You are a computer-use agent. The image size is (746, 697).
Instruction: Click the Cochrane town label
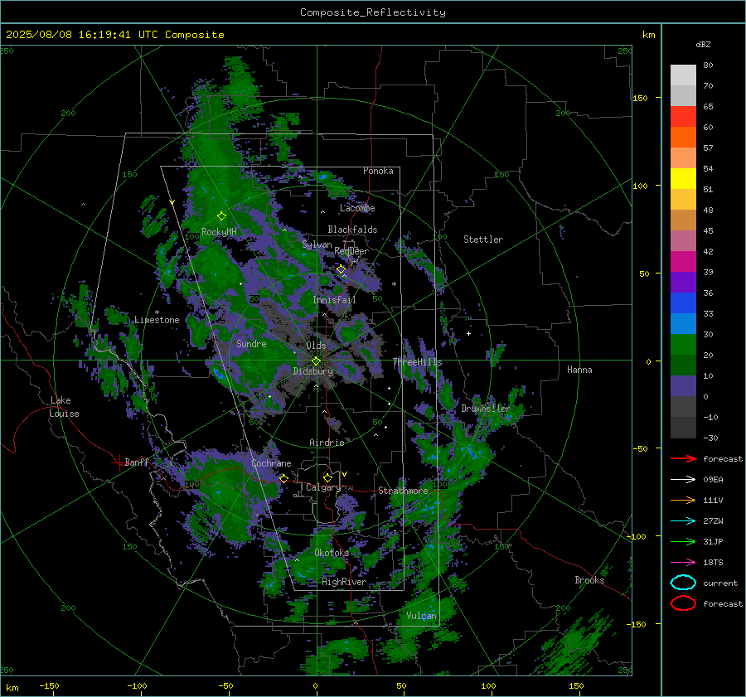click(x=271, y=463)
